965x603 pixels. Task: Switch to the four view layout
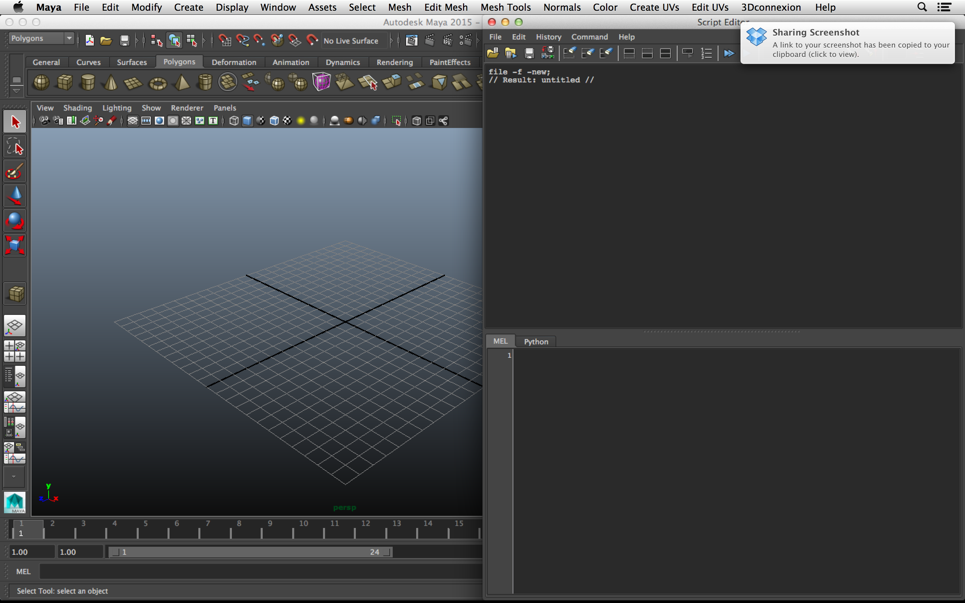pos(15,351)
